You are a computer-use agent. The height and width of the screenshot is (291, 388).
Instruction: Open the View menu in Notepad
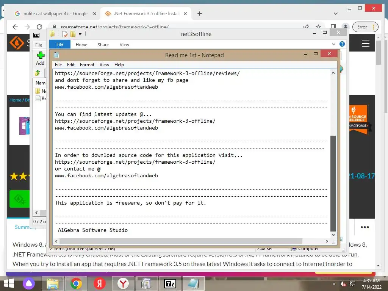click(x=104, y=64)
